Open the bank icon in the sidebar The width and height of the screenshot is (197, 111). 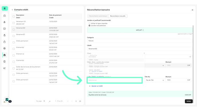coord(5,55)
